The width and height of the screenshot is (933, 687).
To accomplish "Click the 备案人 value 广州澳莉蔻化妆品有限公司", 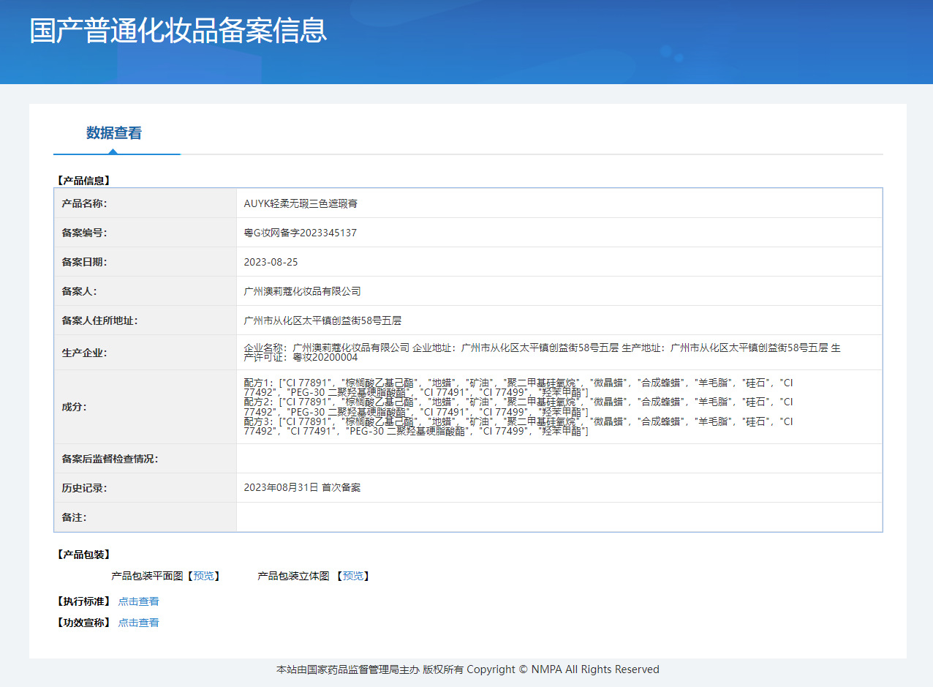I will [302, 291].
